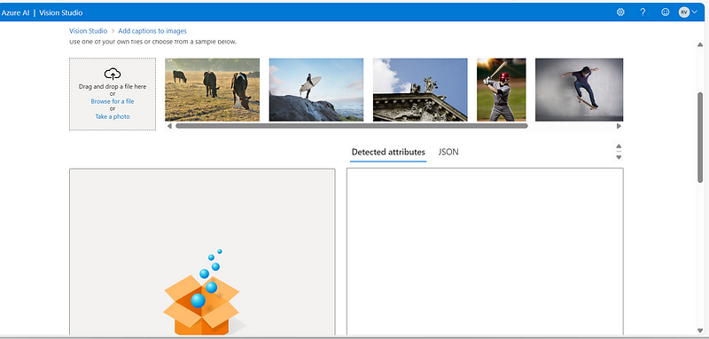Image resolution: width=709 pixels, height=339 pixels.
Task: Click the sample gallery horizontal scrollbar
Action: (x=351, y=126)
